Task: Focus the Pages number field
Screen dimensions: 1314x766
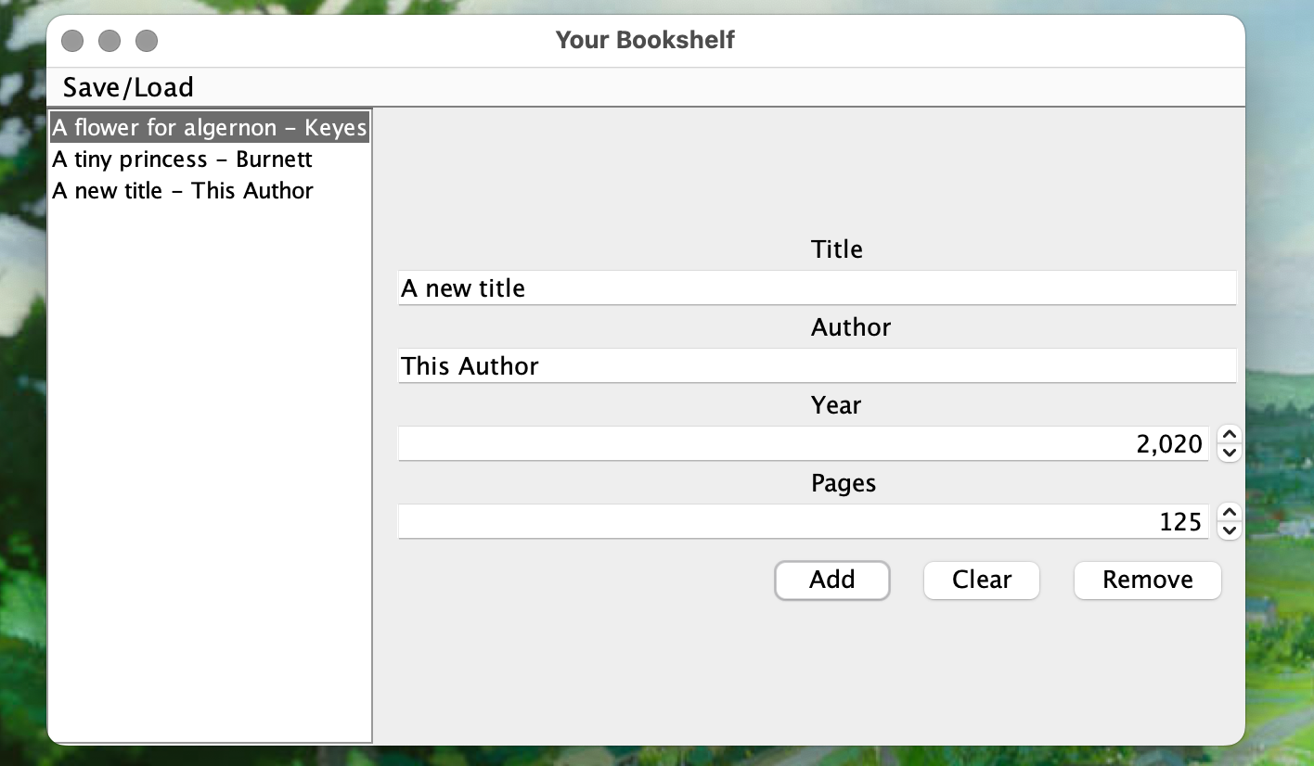Action: point(805,521)
